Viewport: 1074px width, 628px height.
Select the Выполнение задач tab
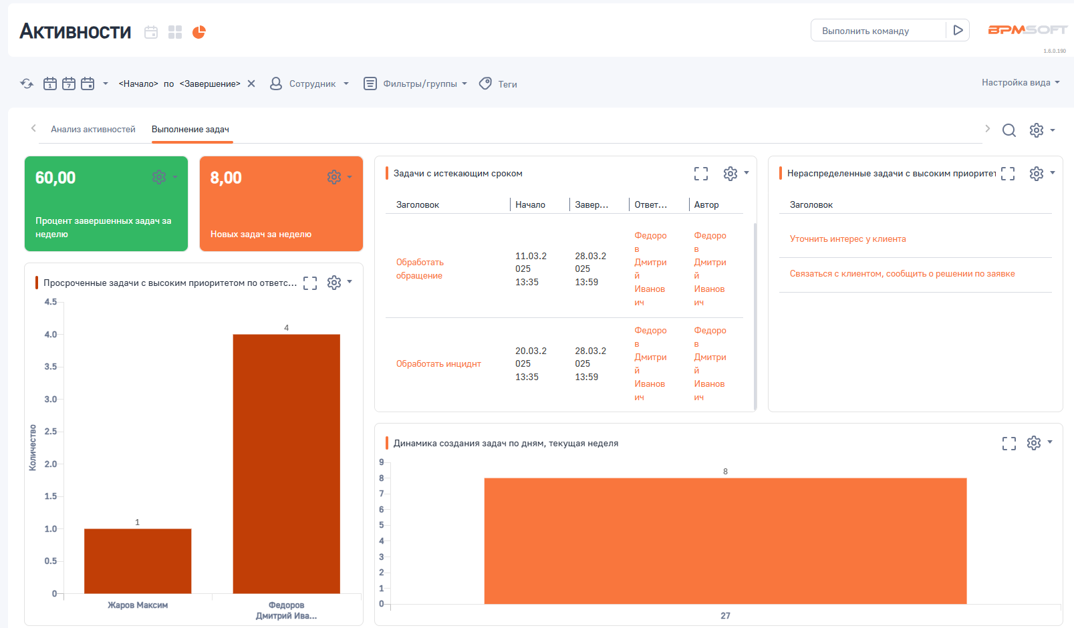pos(190,130)
